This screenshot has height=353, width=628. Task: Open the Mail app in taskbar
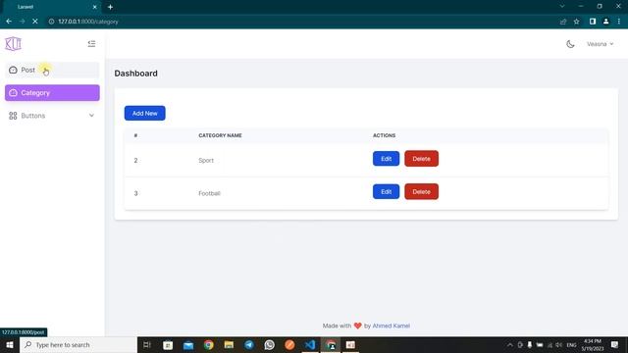[x=187, y=345]
